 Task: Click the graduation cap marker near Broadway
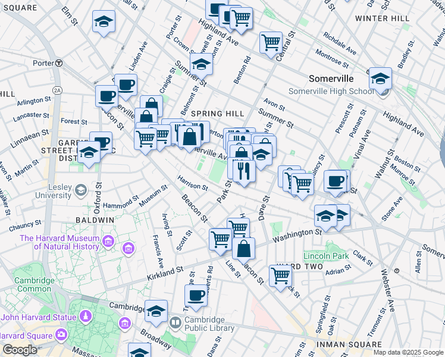click(156, 311)
